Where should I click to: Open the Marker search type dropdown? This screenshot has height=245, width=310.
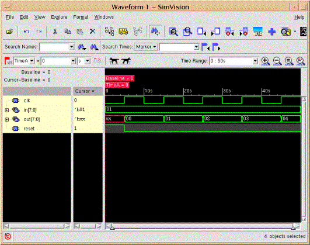click(x=146, y=47)
